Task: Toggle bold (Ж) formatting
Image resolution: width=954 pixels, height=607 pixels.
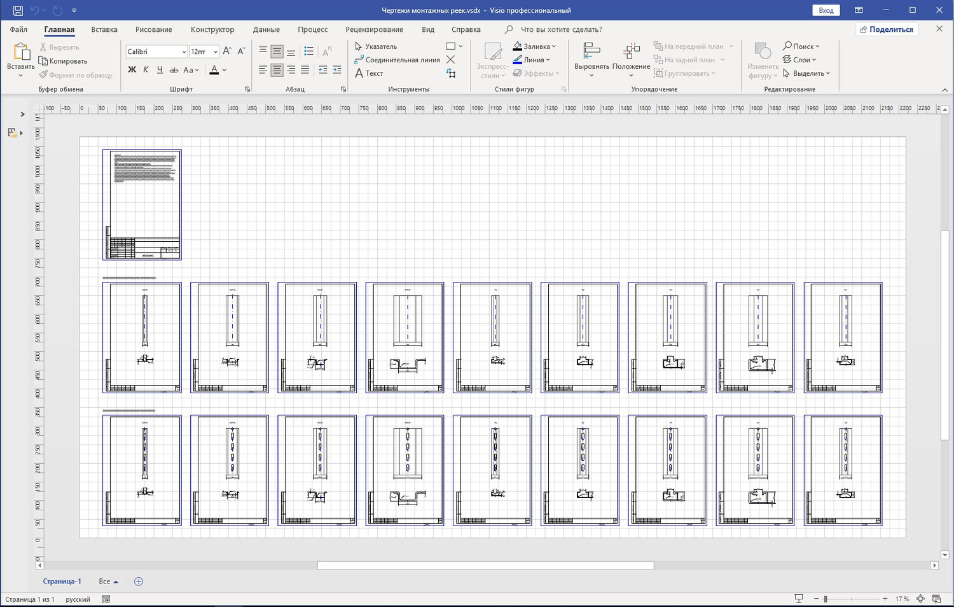Action: [x=132, y=70]
